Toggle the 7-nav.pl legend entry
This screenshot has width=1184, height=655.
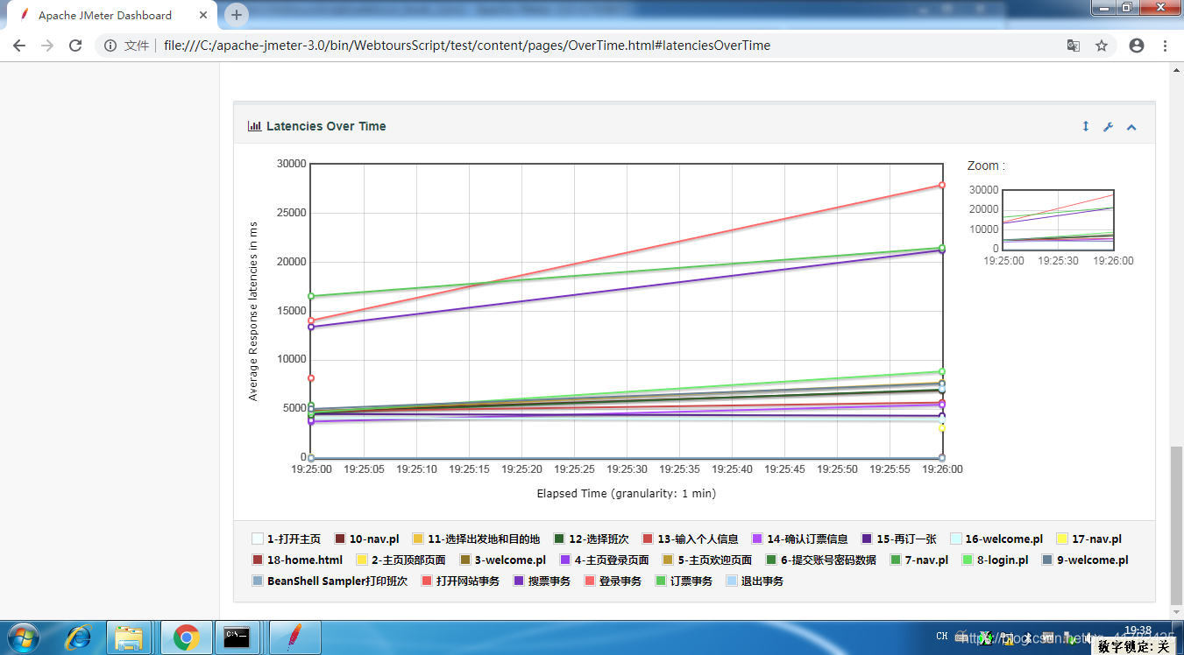918,560
